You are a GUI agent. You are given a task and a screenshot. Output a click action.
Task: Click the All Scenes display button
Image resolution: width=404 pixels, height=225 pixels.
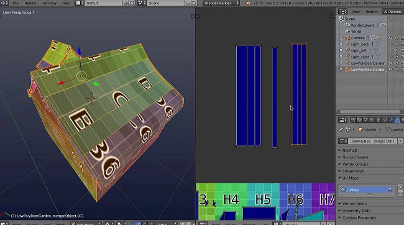tap(392, 12)
